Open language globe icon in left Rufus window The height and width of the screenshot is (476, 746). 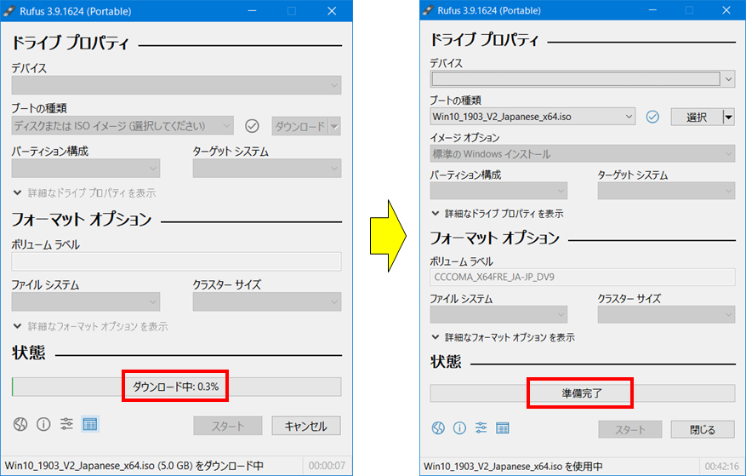20,423
